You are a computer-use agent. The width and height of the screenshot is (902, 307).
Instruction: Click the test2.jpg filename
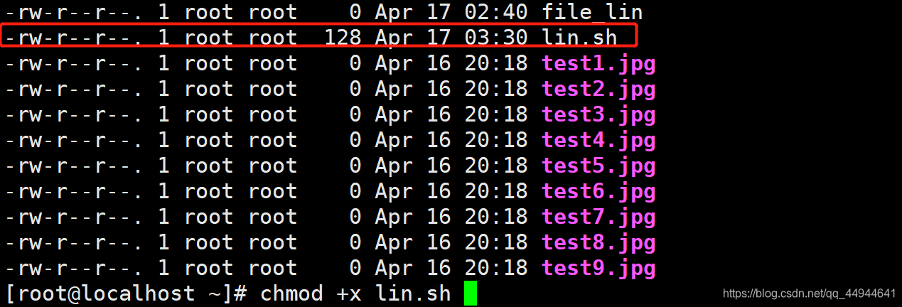tap(598, 89)
